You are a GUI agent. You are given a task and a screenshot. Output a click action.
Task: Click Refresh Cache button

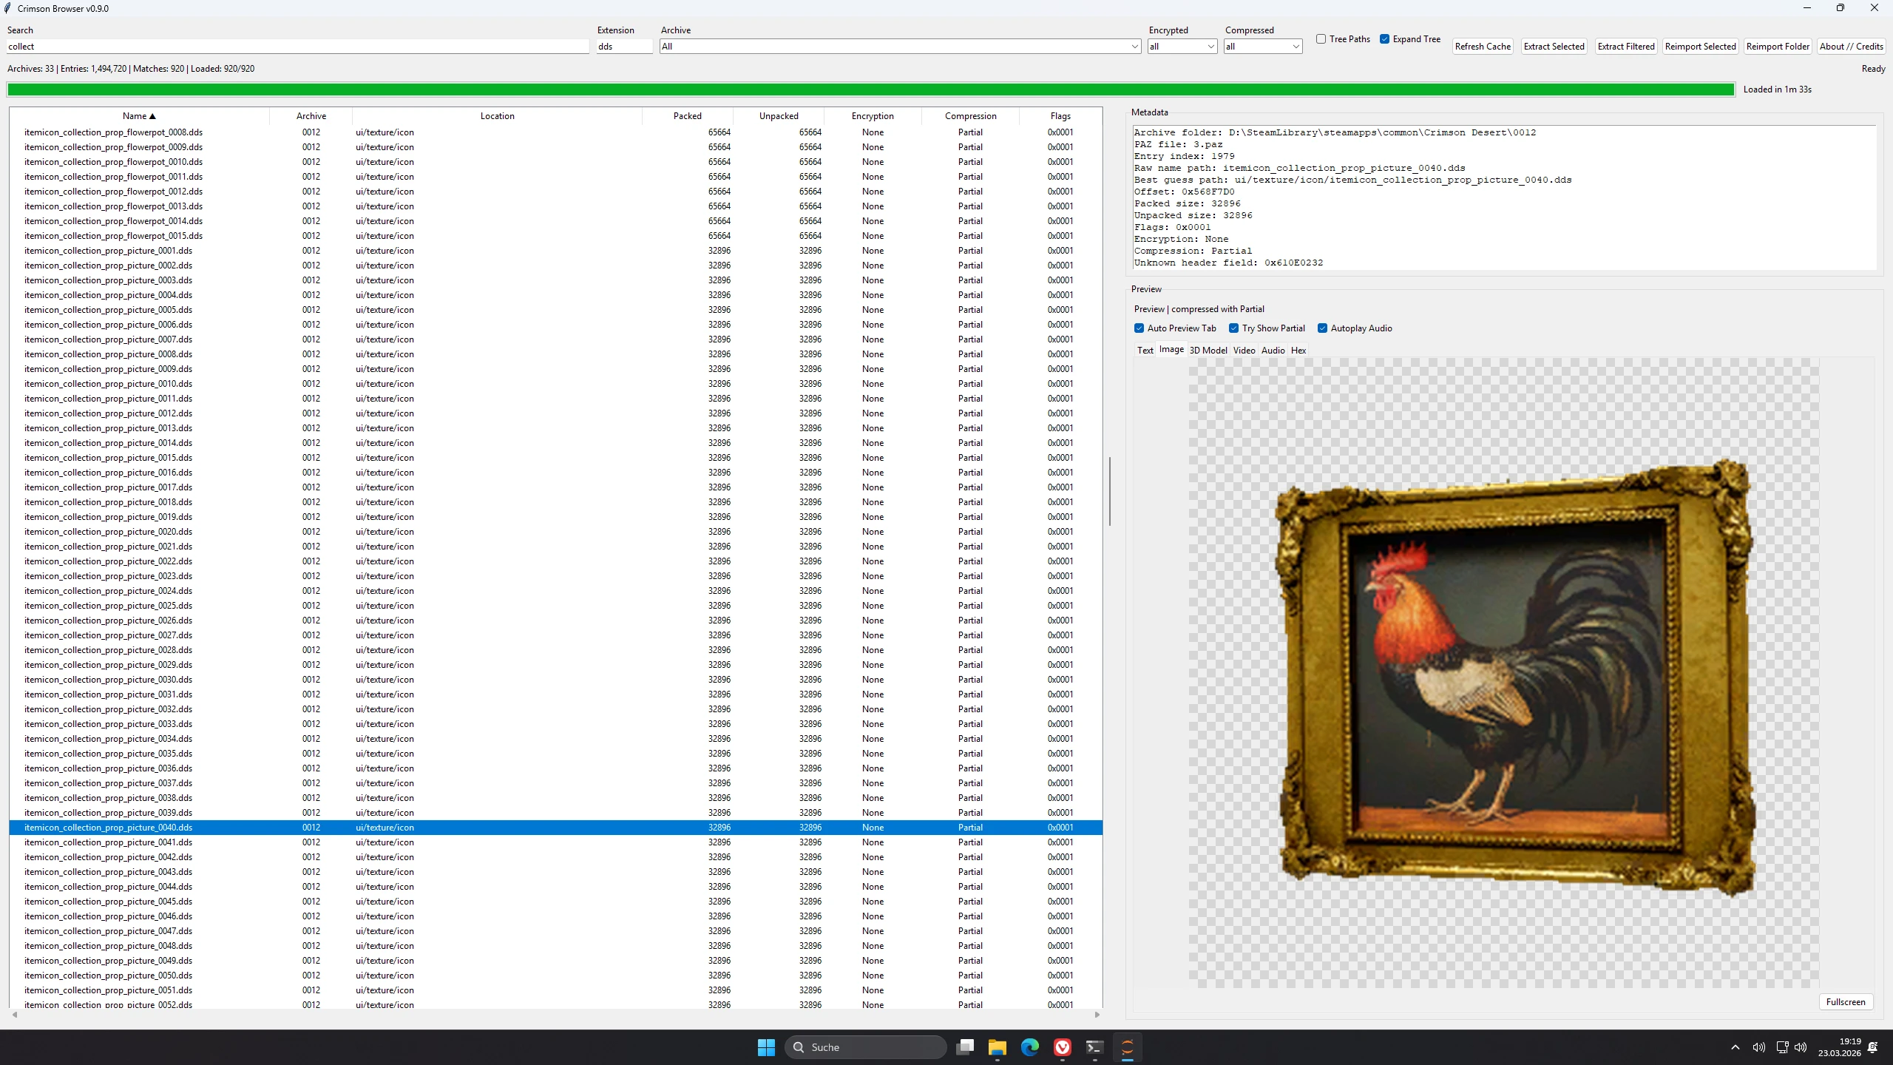tap(1483, 47)
